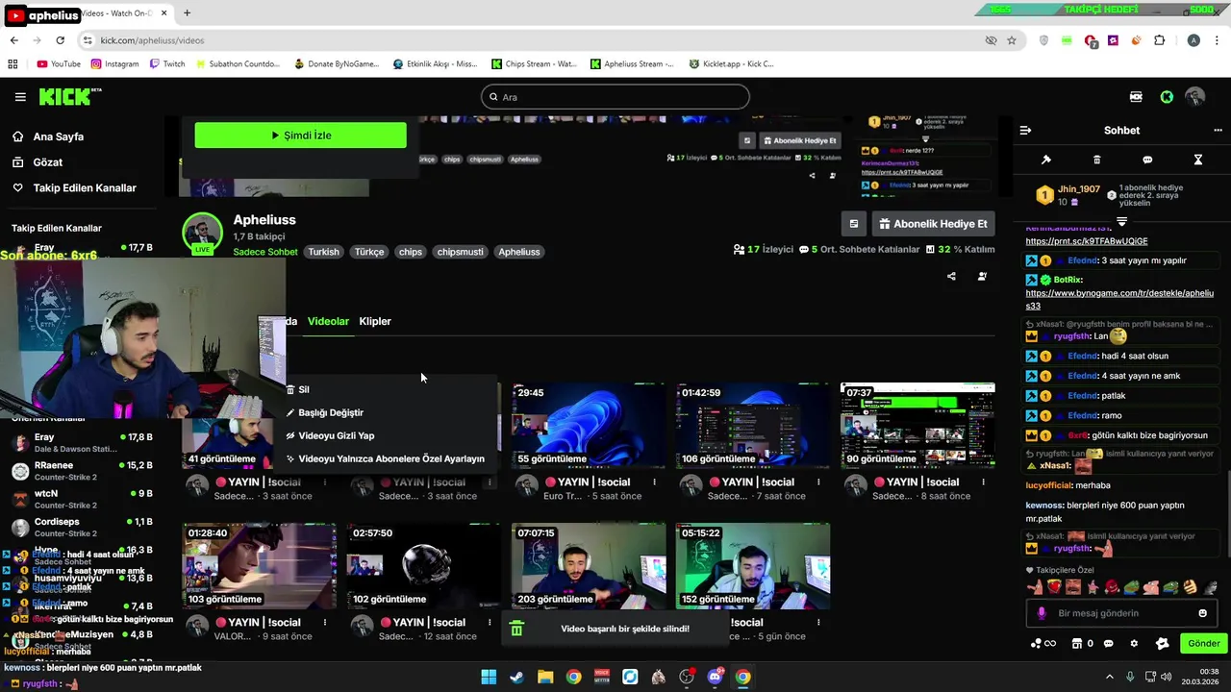Screen dimensions: 1231x692
Task: Reload the browser page
Action: click(60, 40)
